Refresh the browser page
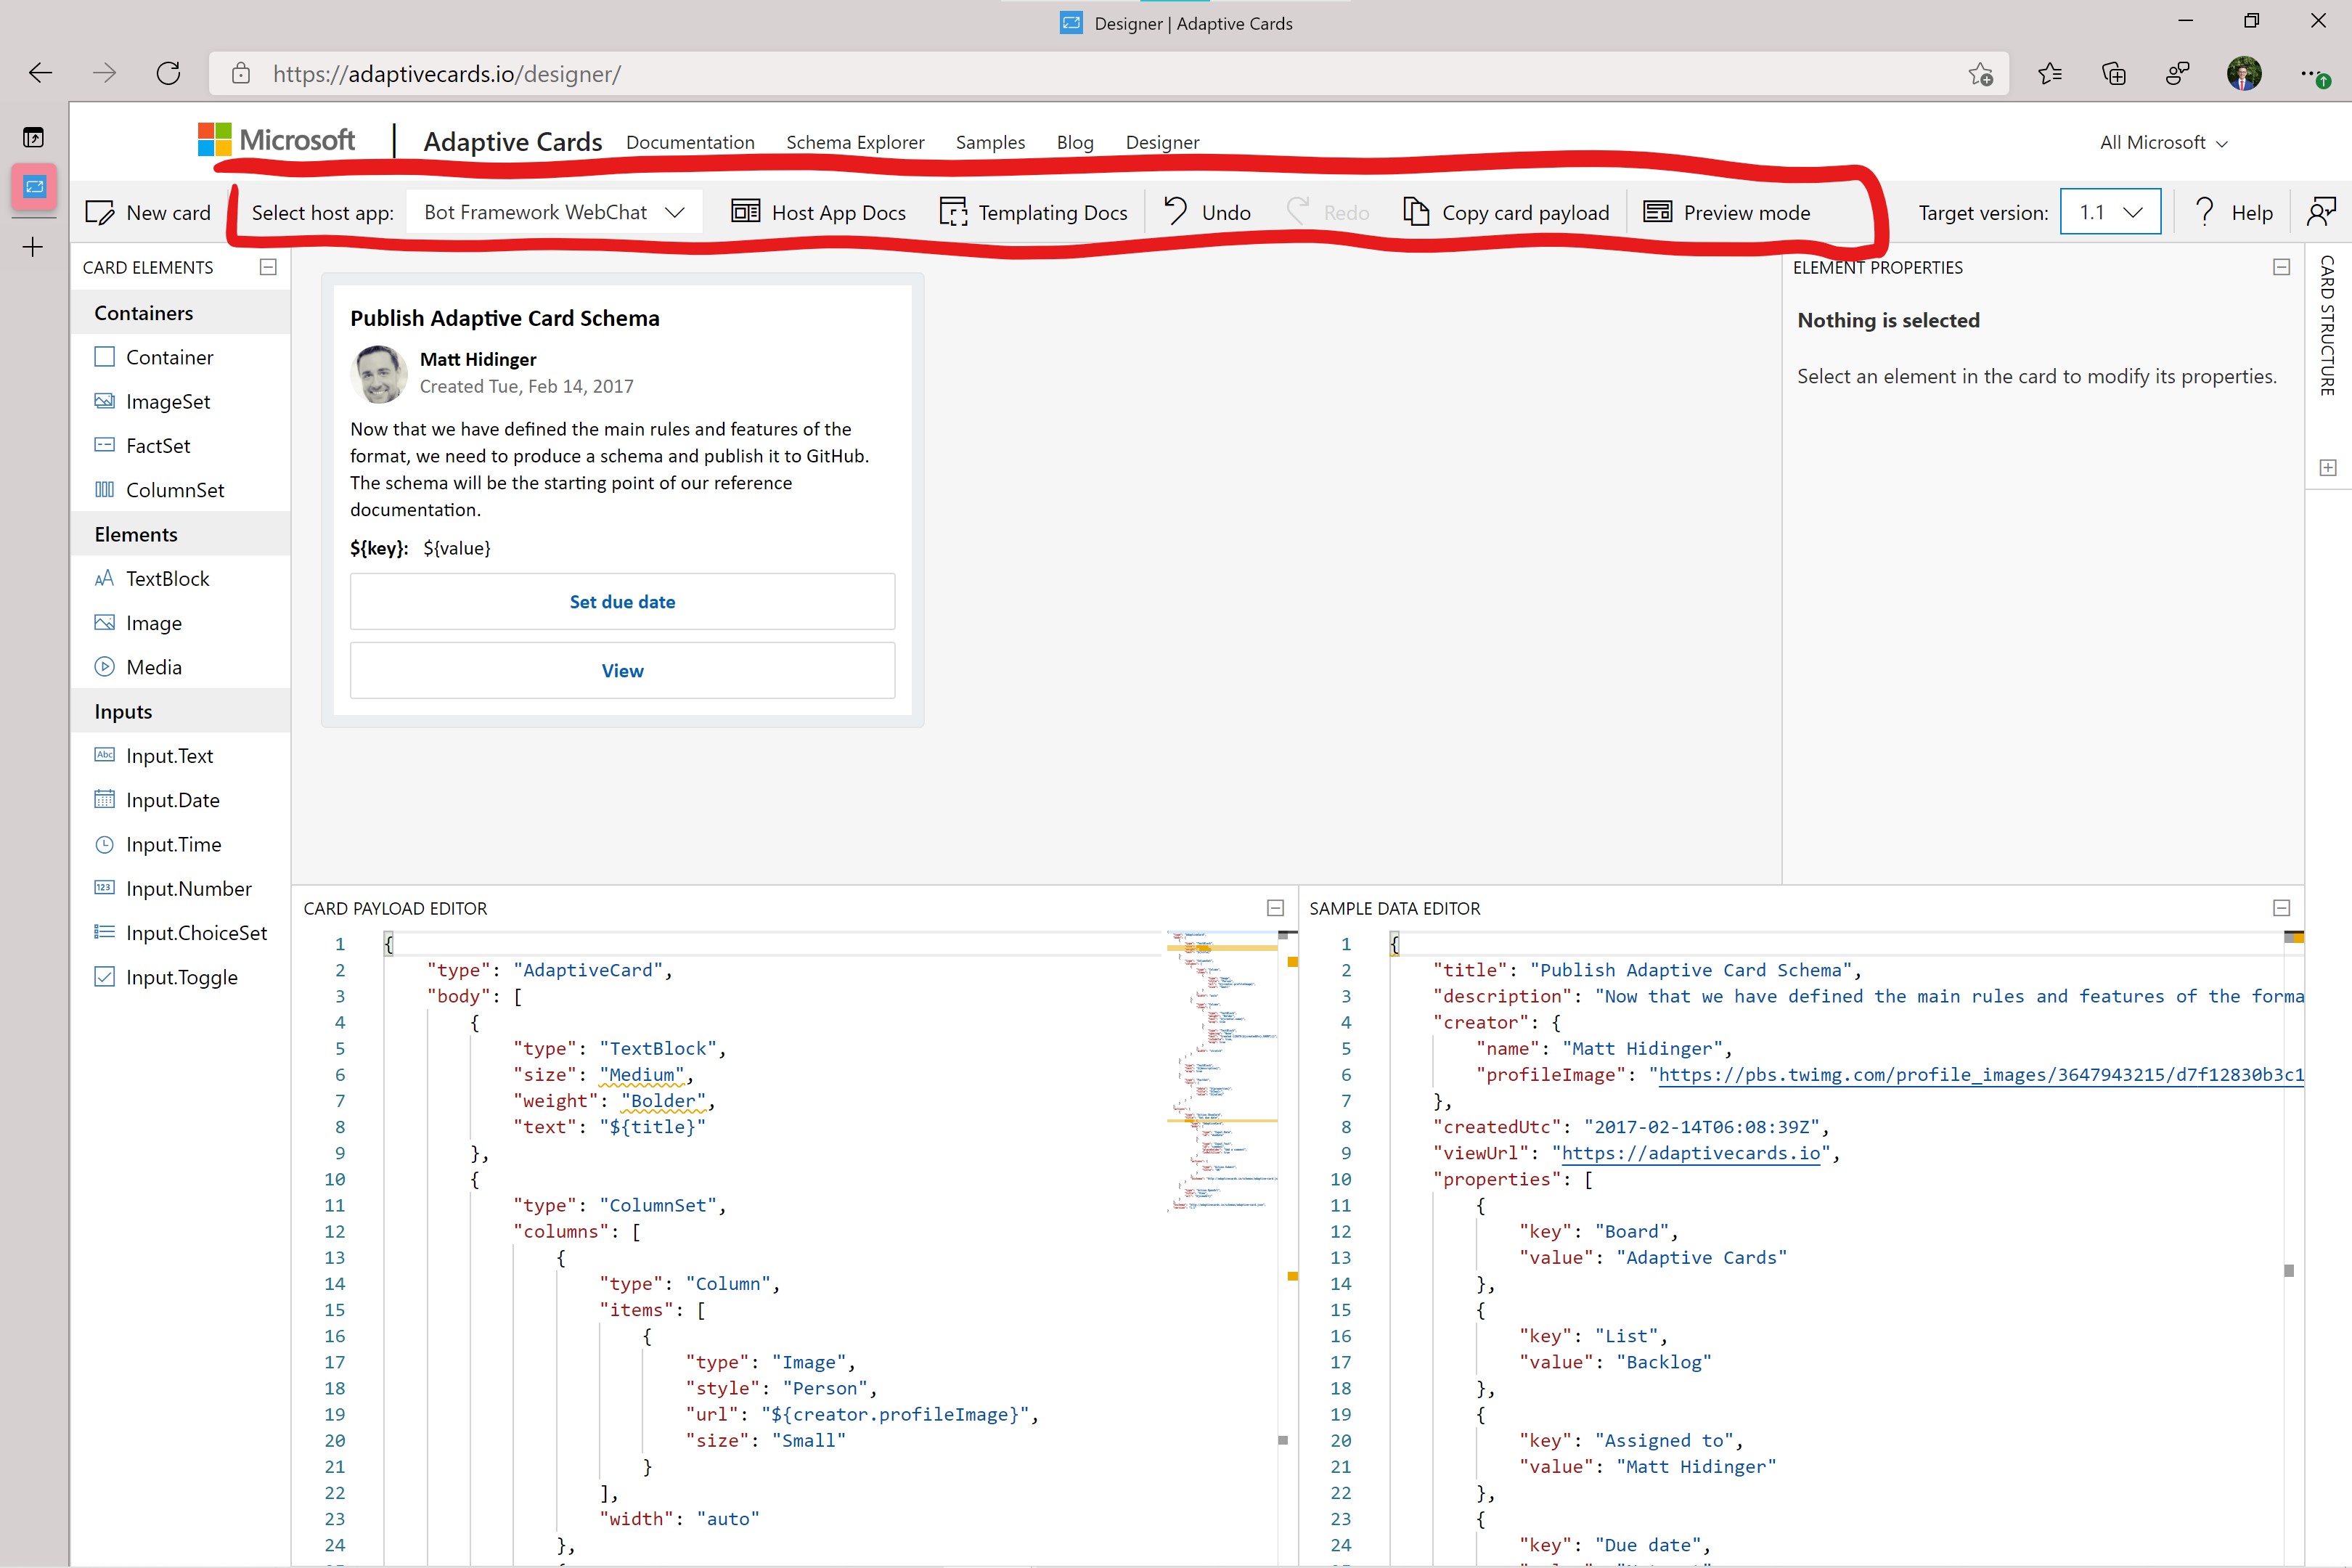2352x1568 pixels. coord(168,73)
